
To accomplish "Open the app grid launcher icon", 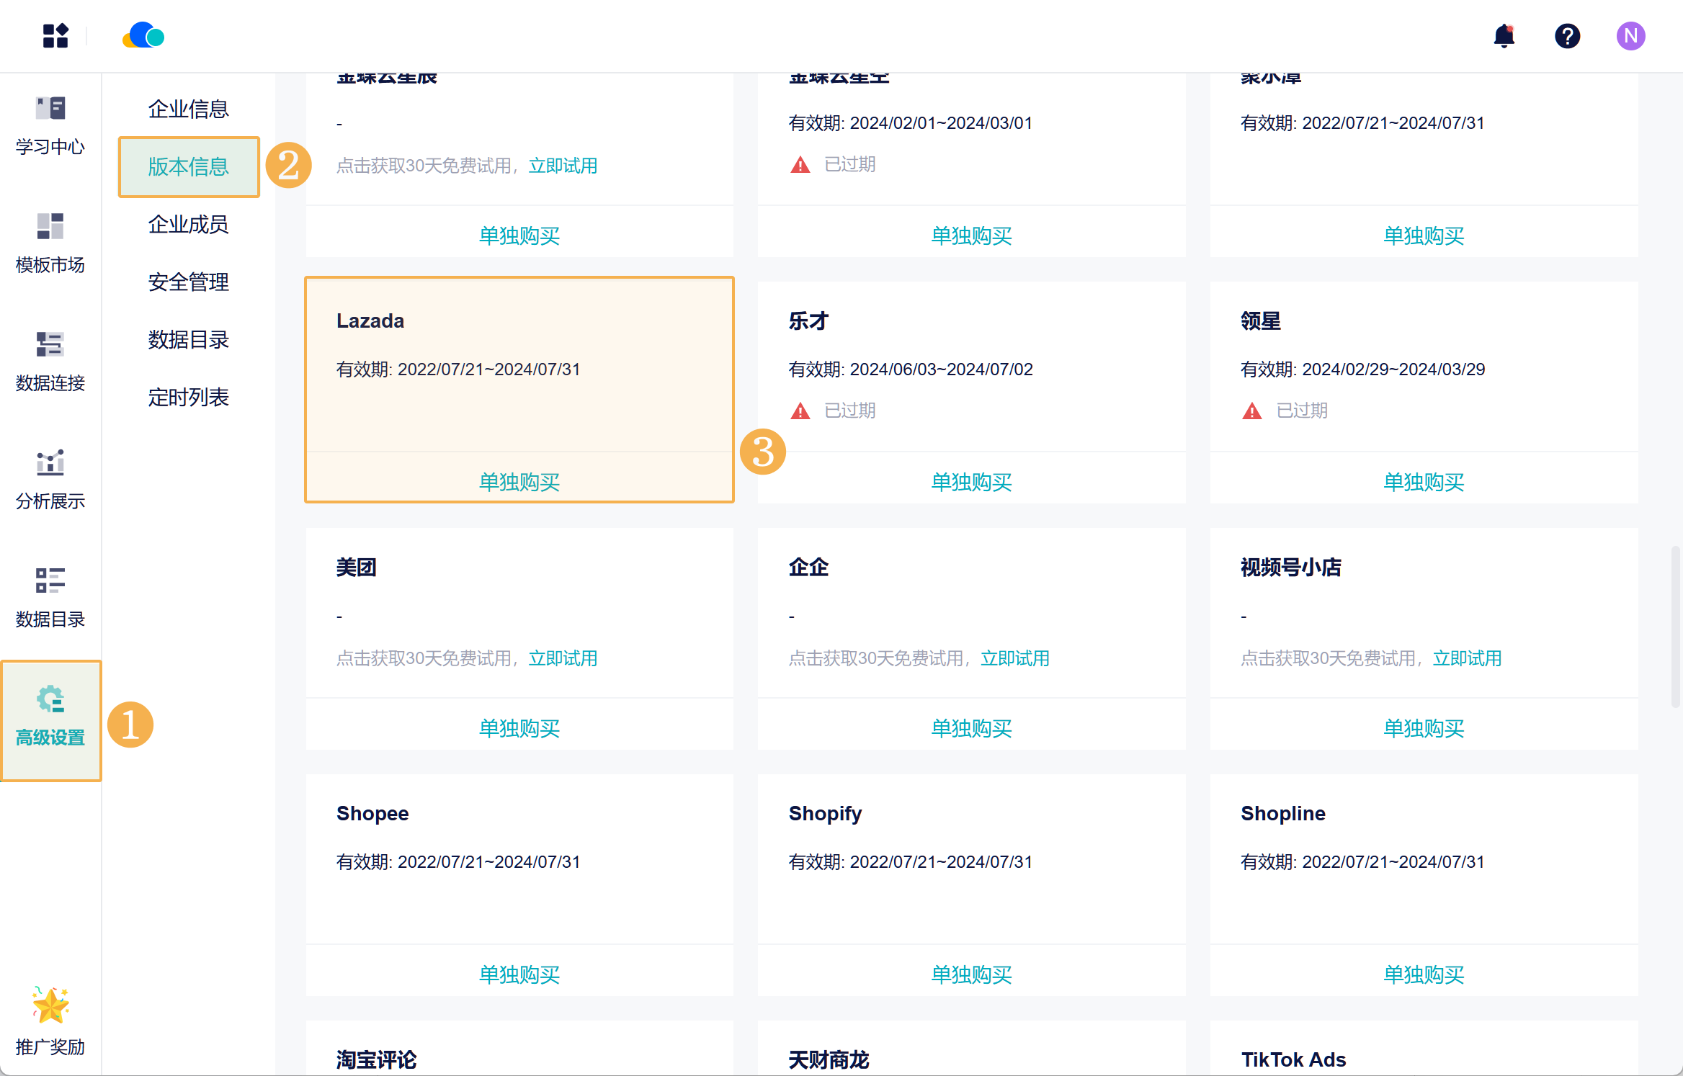I will (x=55, y=36).
